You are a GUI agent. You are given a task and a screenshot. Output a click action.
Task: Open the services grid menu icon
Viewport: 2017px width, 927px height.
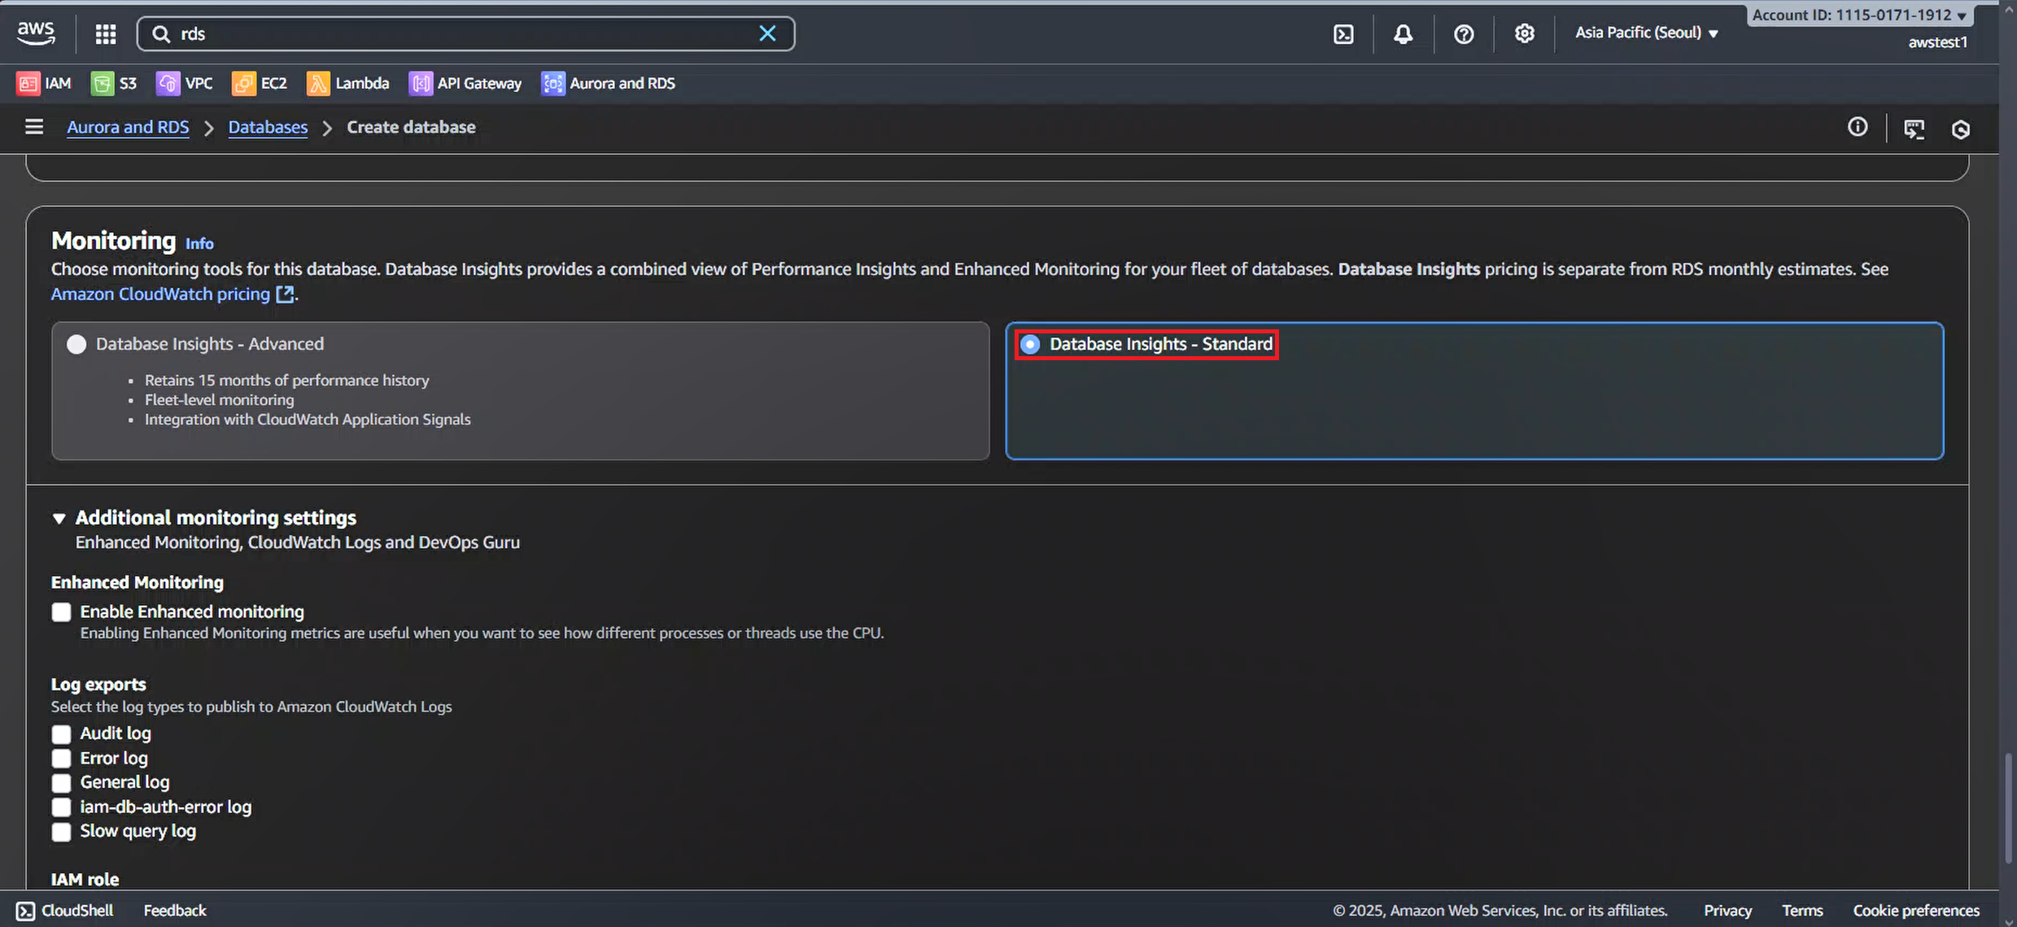tap(106, 34)
